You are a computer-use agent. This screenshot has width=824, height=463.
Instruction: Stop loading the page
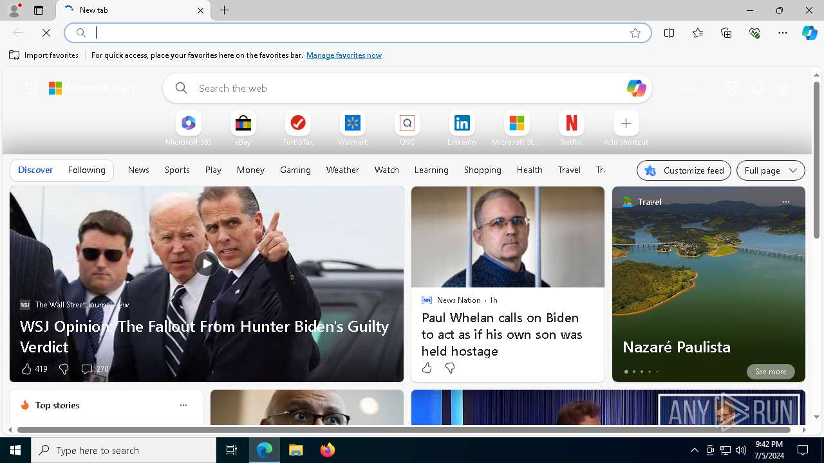[46, 33]
